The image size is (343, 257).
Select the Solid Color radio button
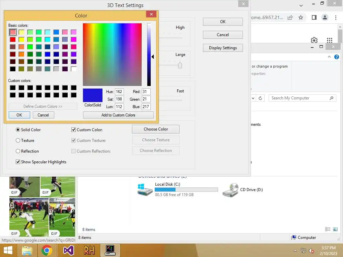(18, 130)
